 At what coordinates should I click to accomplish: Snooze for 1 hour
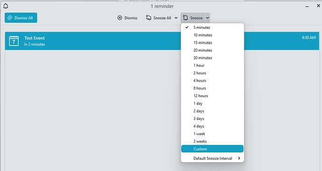pyautogui.click(x=212, y=66)
